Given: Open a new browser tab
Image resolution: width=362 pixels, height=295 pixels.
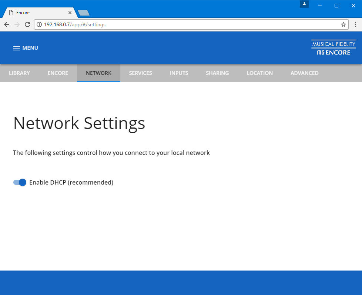Looking at the screenshot, I should pos(84,13).
